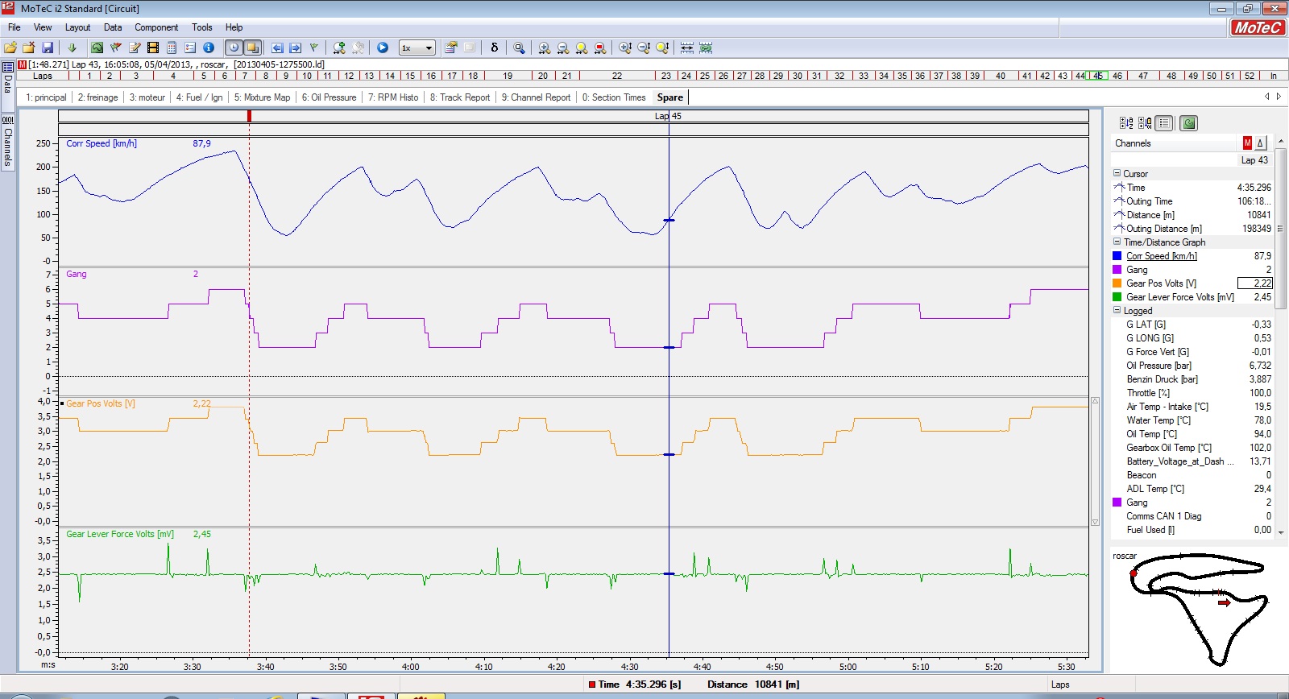Screen dimensions: 1289x699
Task: Click the green Gear Lever Force swatch
Action: point(1117,297)
